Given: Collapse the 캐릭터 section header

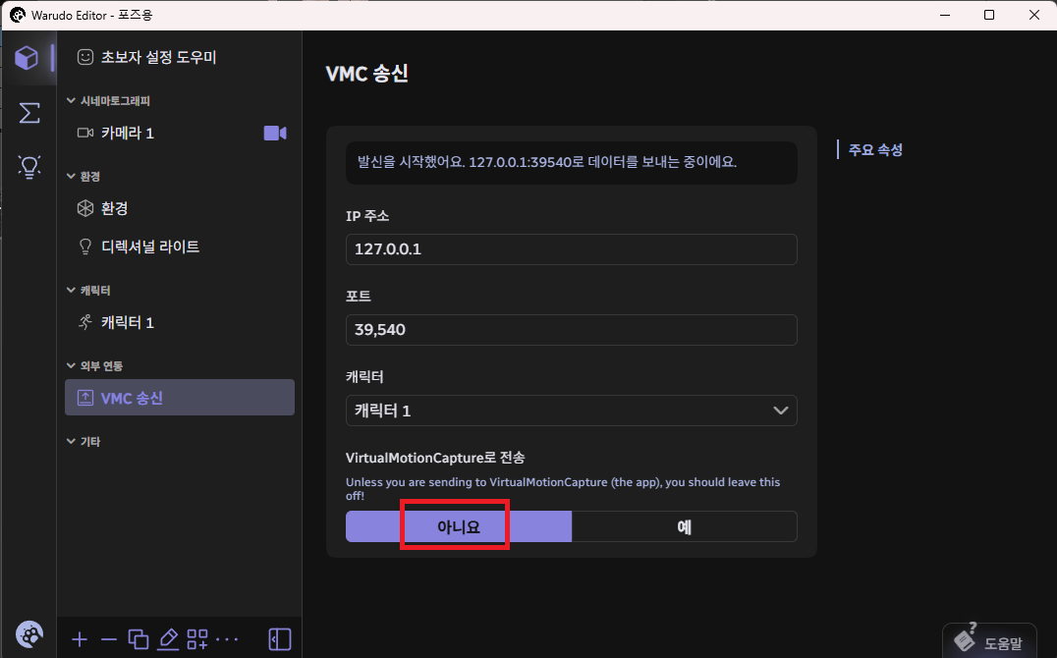Looking at the screenshot, I should 88,290.
